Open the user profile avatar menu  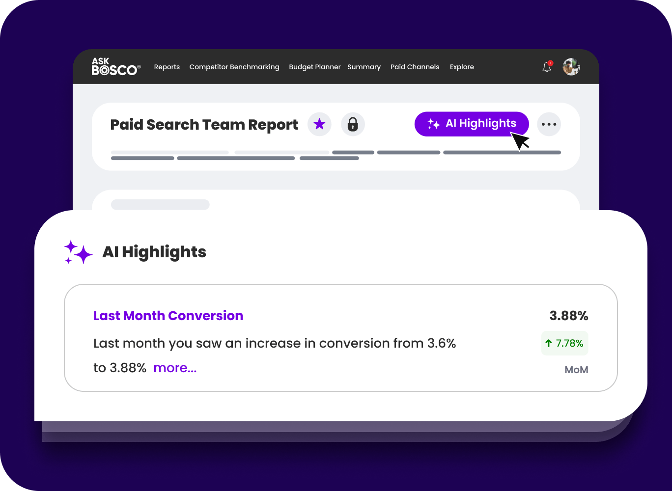coord(571,67)
